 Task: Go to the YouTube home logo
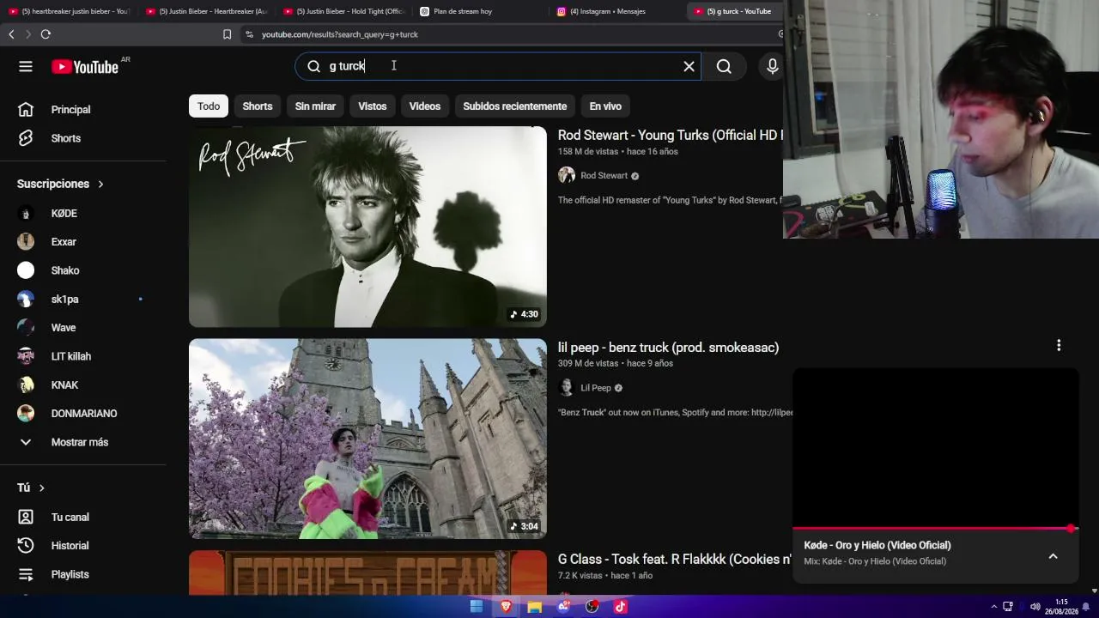pos(85,67)
